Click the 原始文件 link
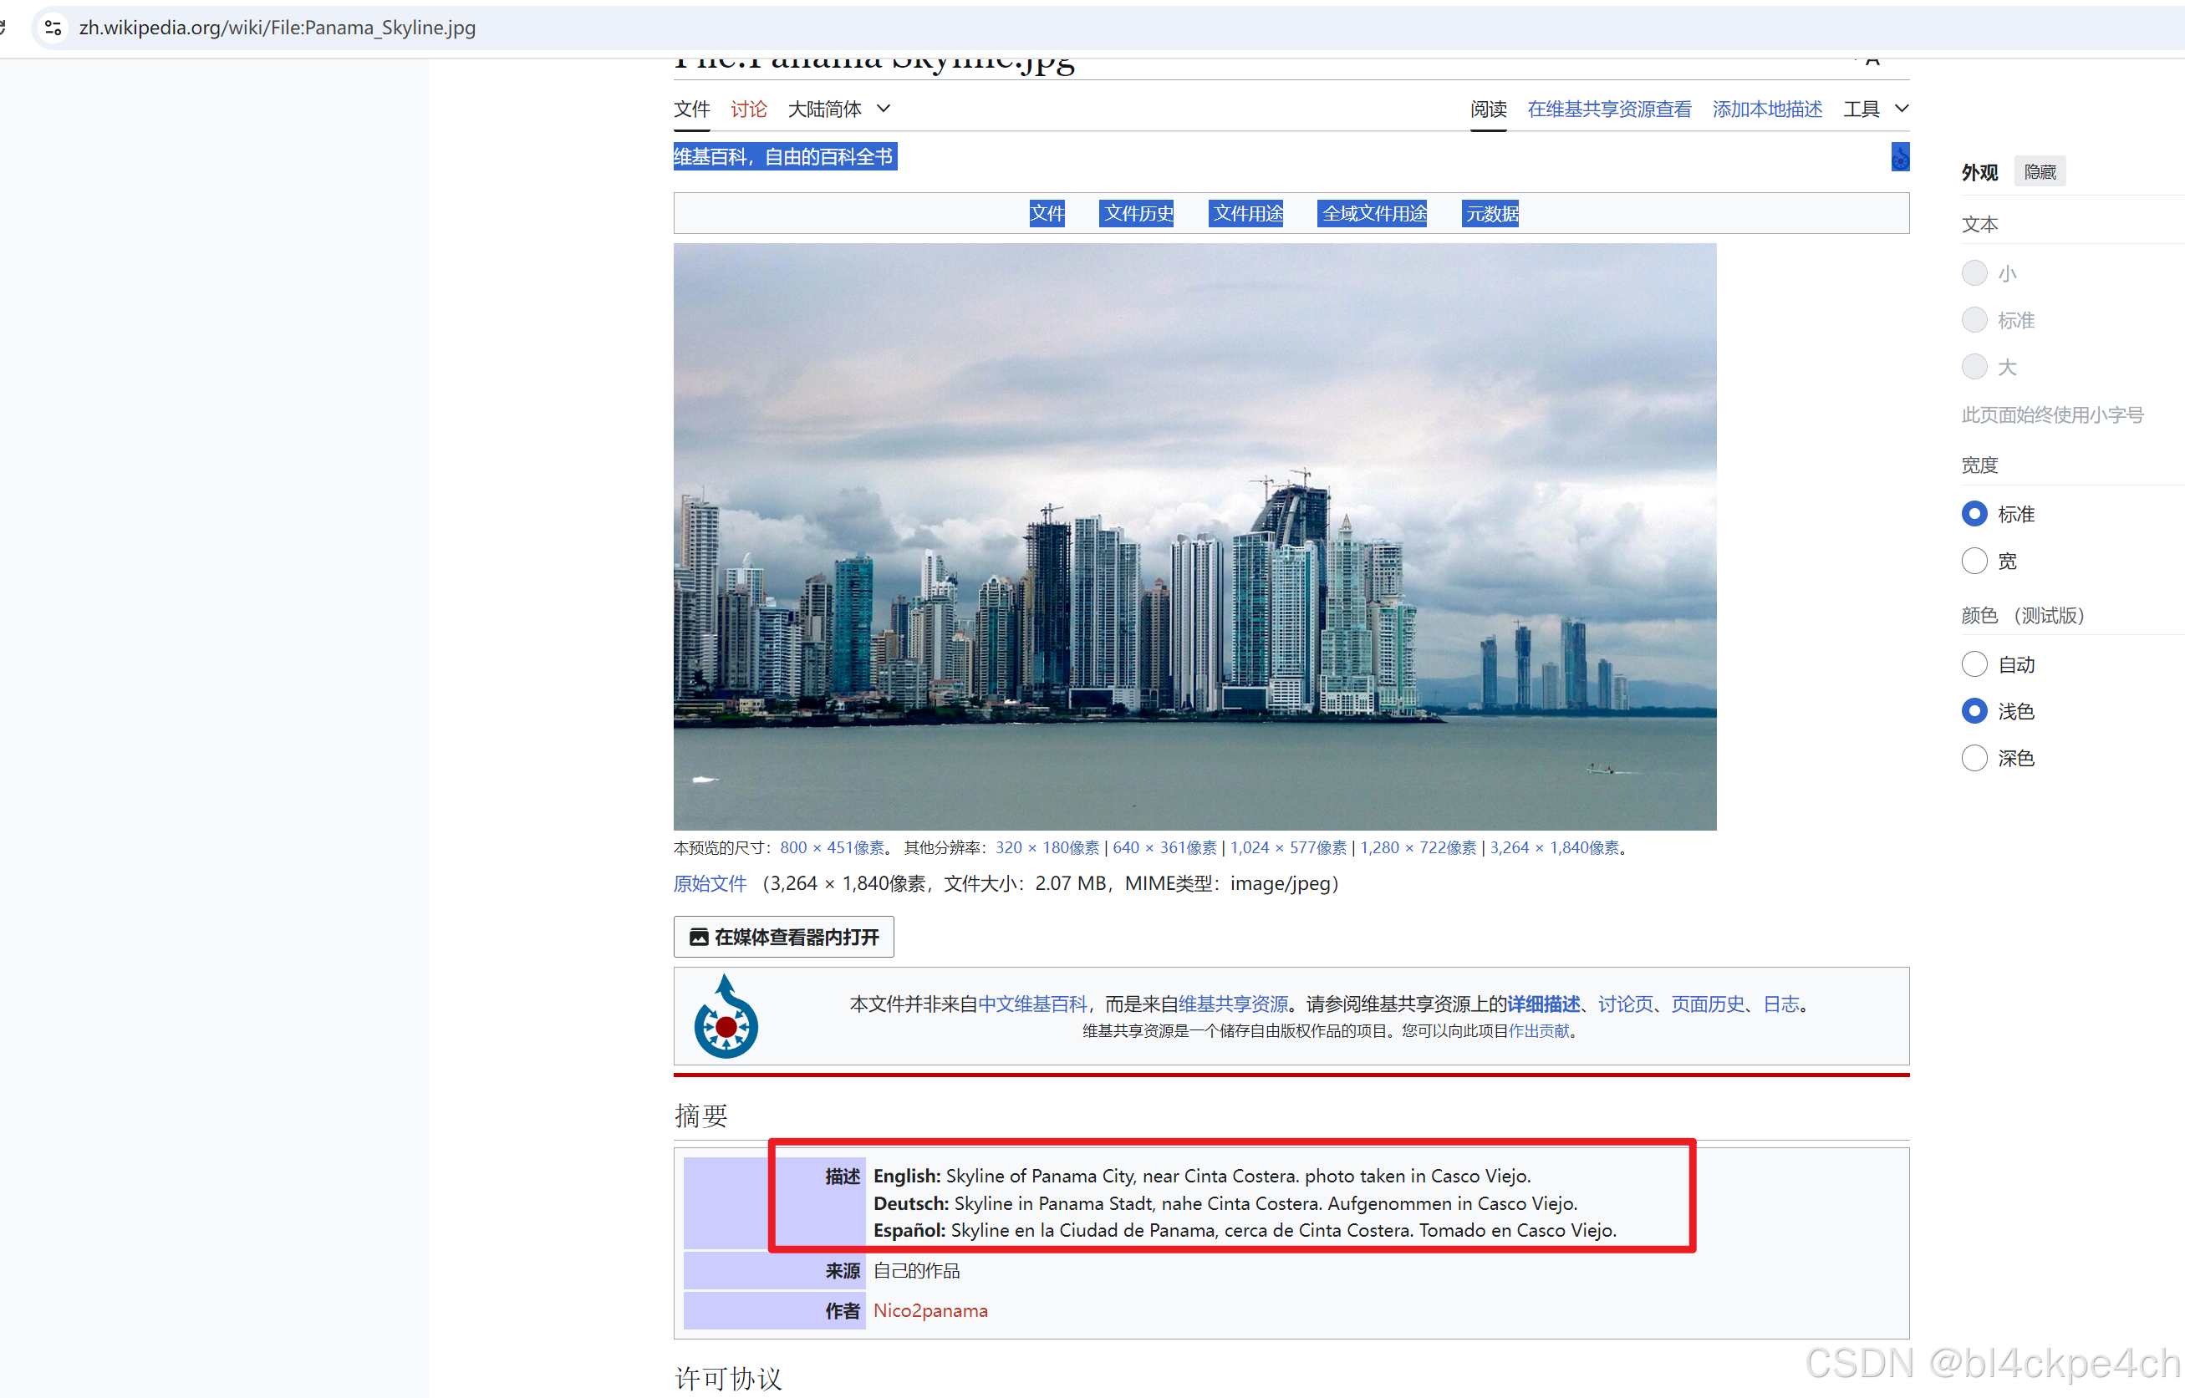 pyautogui.click(x=710, y=883)
